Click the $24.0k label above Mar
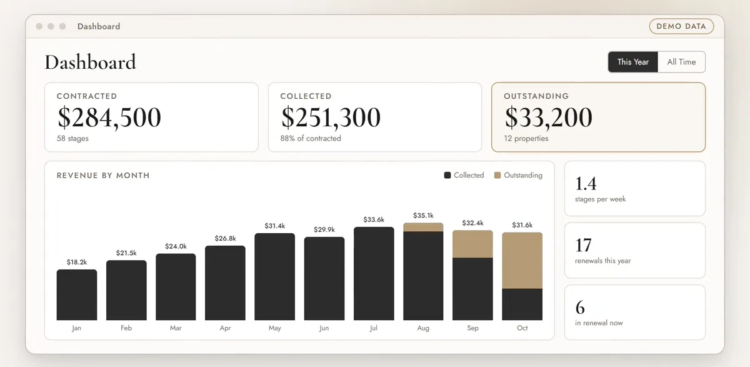The width and height of the screenshot is (750, 367). (176, 246)
